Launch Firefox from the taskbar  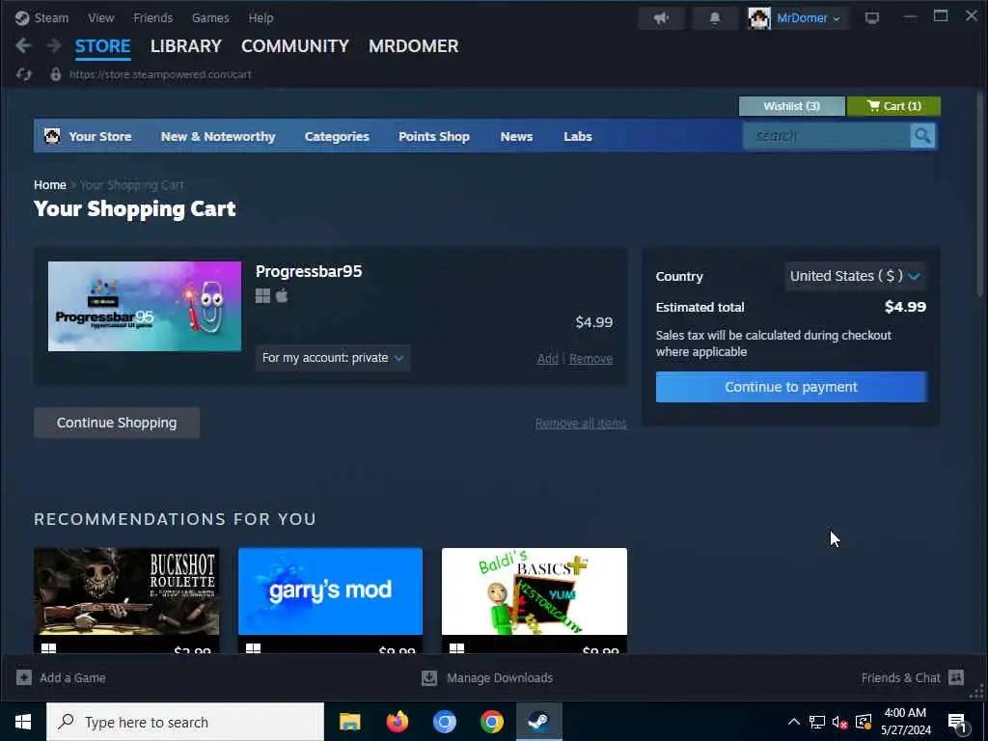[x=397, y=722]
